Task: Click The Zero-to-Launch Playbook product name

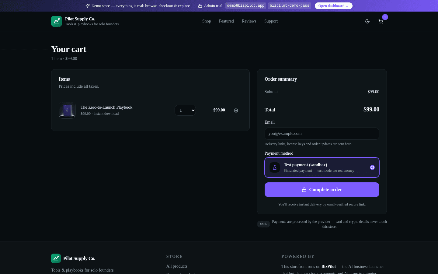Action: [106, 107]
